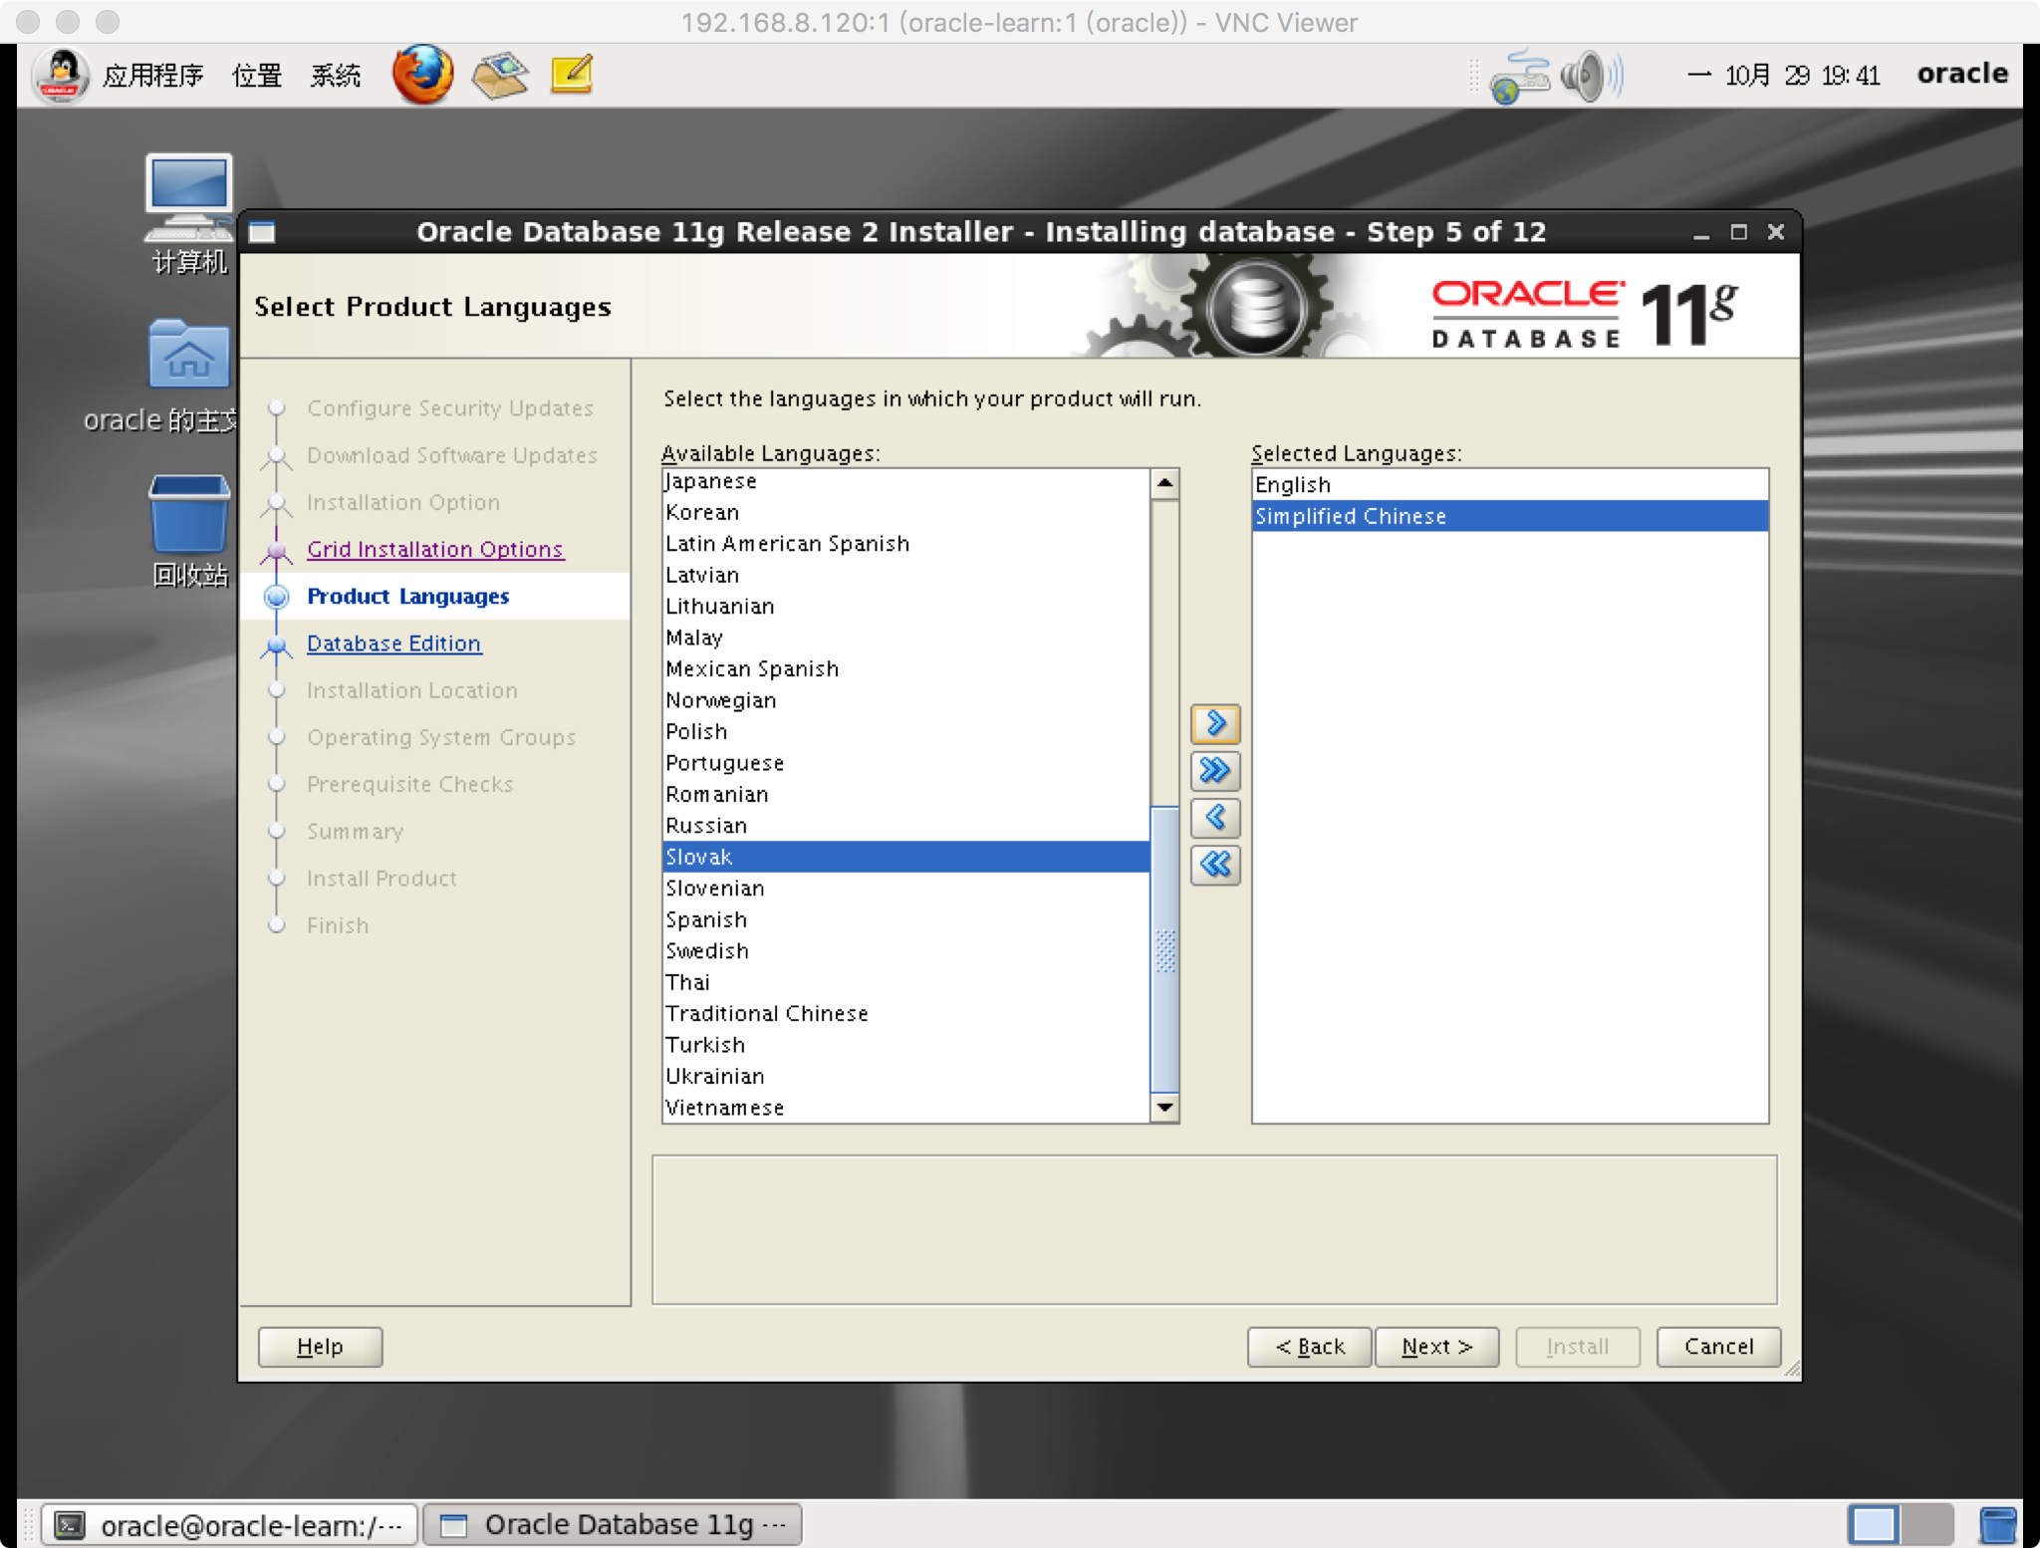
Task: Select Turkish in available languages
Action: (x=905, y=1045)
